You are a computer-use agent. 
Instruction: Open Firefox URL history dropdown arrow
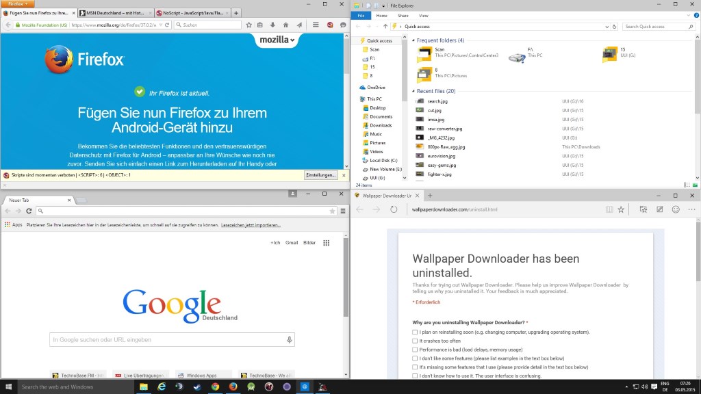click(160, 25)
